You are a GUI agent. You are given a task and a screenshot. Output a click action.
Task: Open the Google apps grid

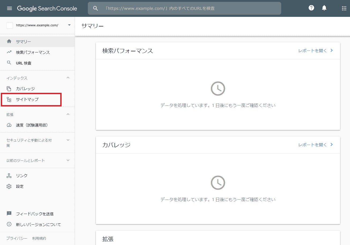tap(344, 8)
